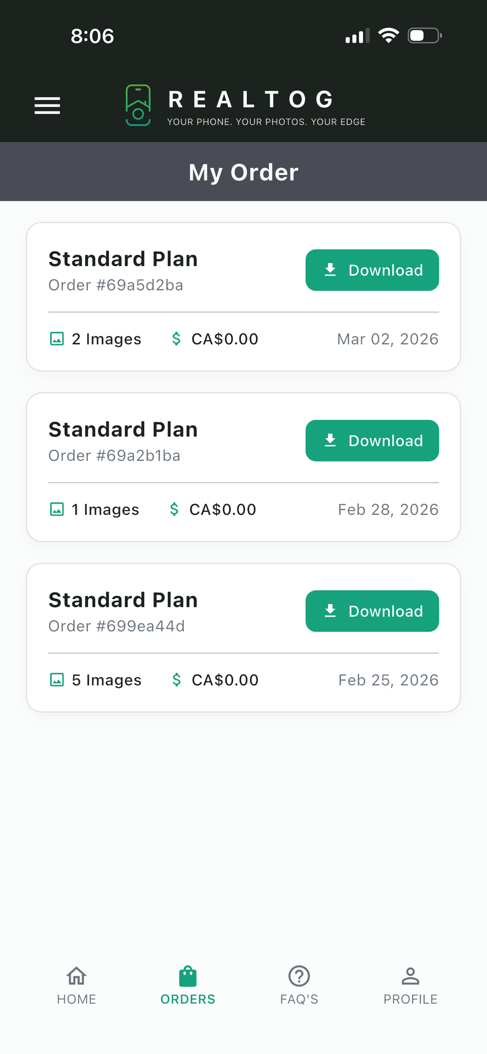Go to the Home tab

point(76,985)
